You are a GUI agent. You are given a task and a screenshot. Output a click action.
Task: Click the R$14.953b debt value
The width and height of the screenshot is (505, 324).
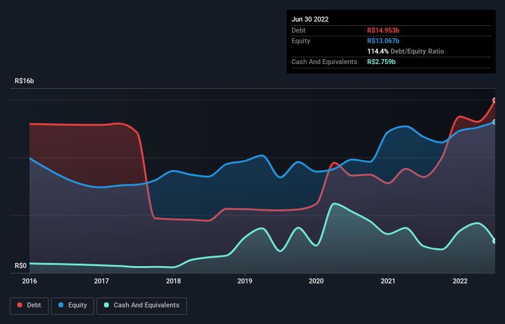pyautogui.click(x=383, y=30)
